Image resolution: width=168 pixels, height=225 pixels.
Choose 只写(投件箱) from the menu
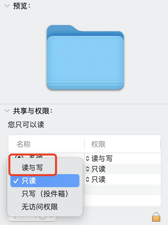(x=45, y=194)
